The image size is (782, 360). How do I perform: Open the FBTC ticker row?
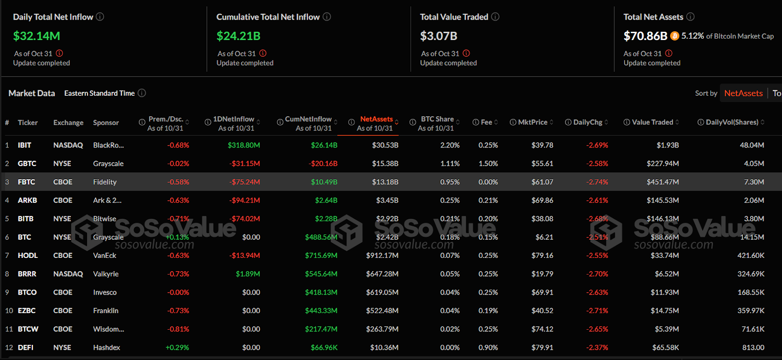tap(26, 182)
